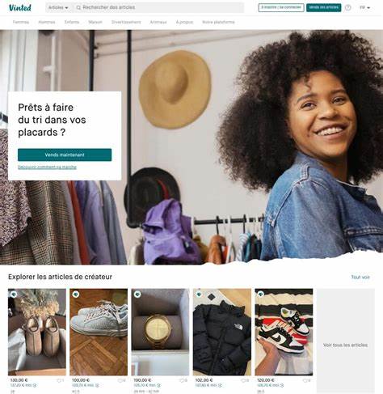Click the Rechercher des articles field
The height and width of the screenshot is (394, 383).
(x=159, y=7)
